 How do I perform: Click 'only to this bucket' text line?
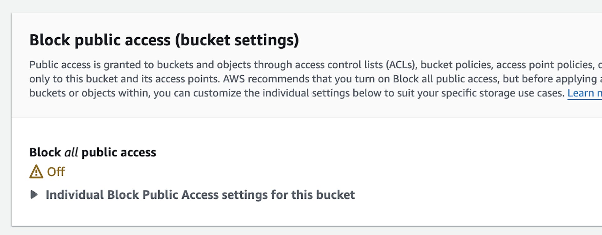click(x=73, y=79)
